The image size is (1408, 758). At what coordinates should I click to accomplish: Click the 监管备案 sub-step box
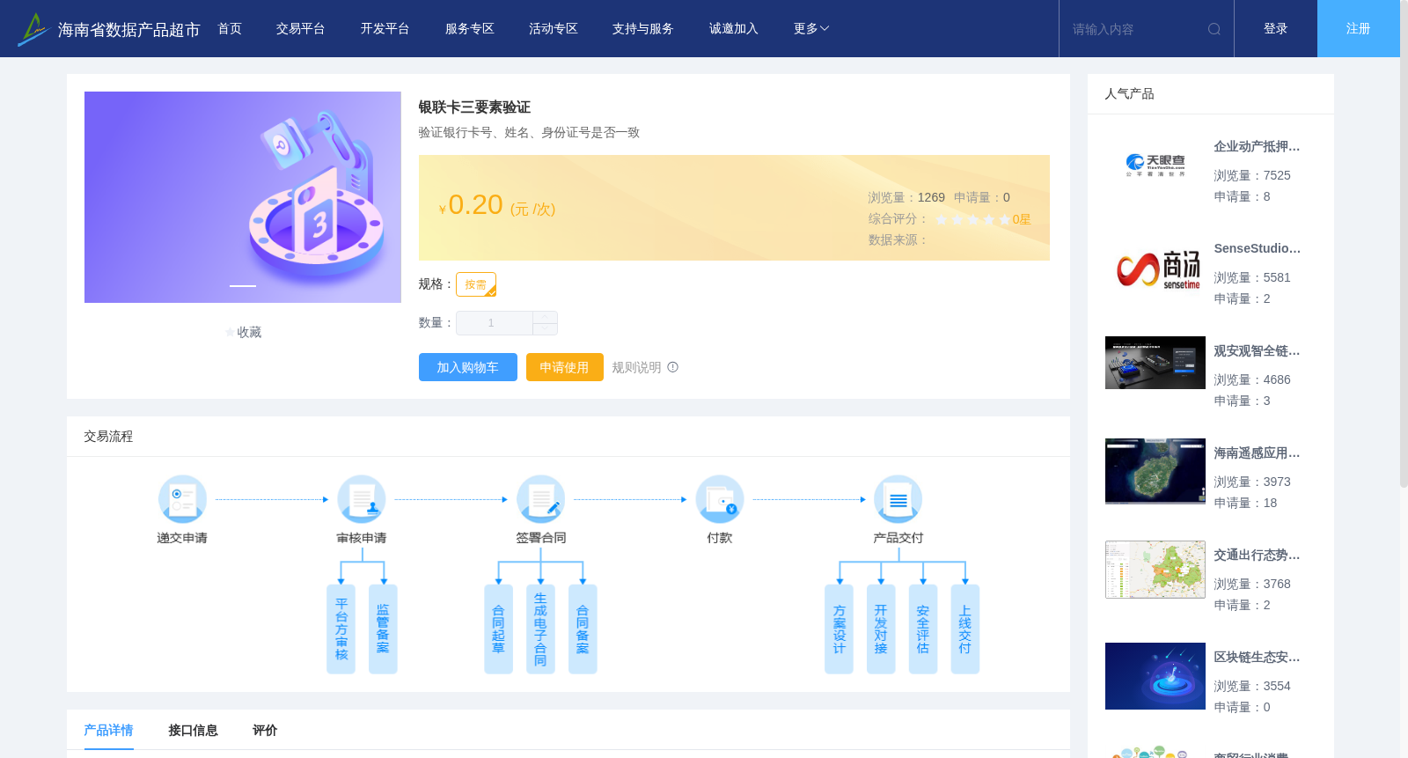[x=383, y=629]
